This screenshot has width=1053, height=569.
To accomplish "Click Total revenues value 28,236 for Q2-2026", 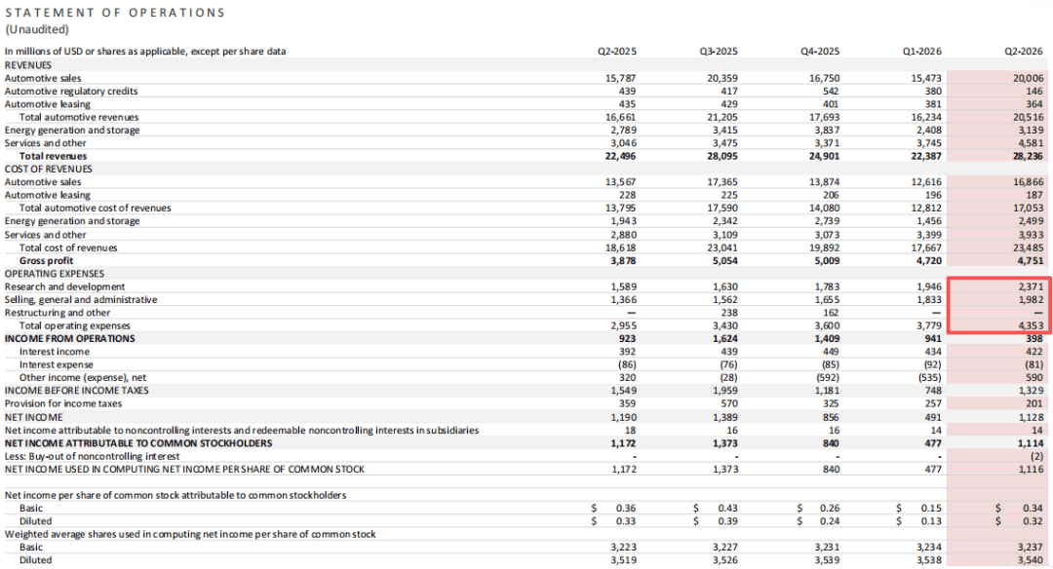I will point(1029,156).
